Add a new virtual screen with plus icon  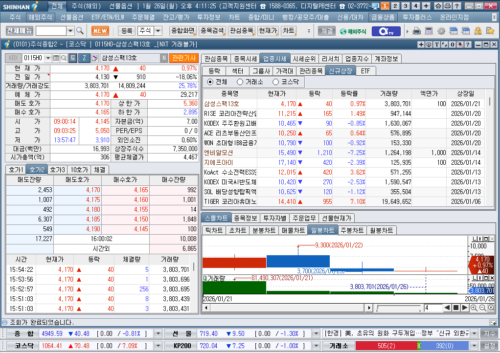[x=426, y=6]
